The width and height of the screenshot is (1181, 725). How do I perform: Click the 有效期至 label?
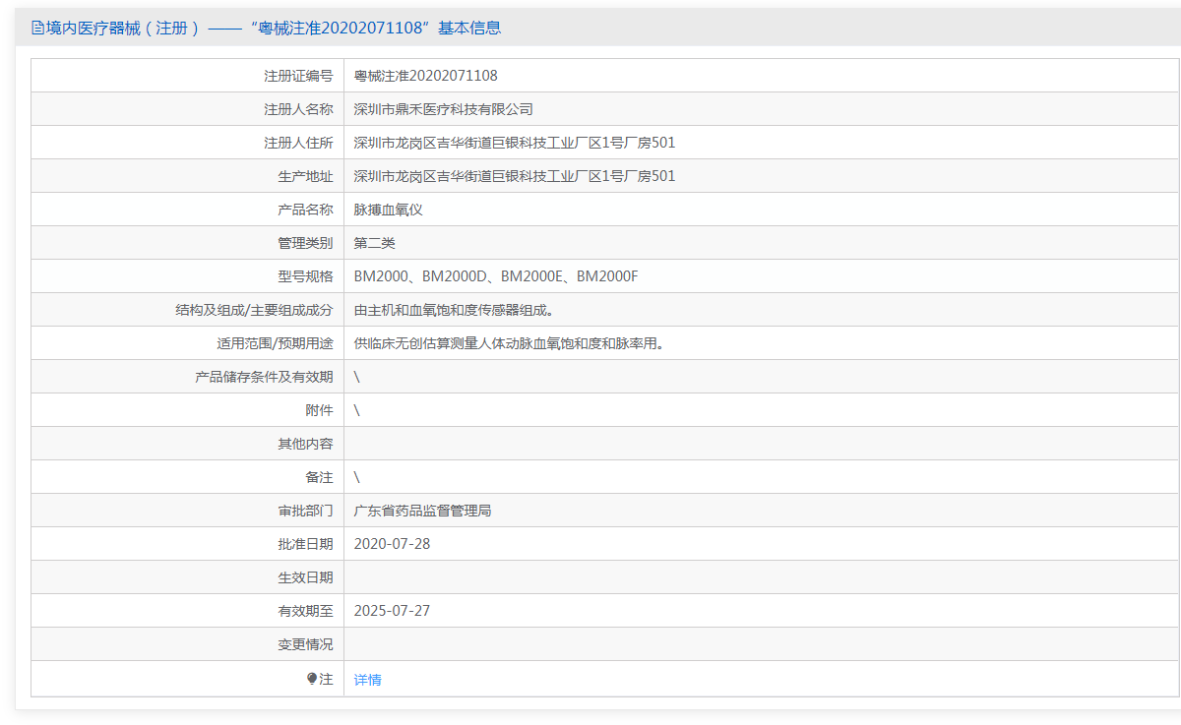click(x=305, y=611)
